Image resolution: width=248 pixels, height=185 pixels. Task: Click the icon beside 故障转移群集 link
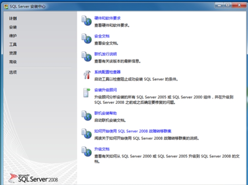(87, 134)
